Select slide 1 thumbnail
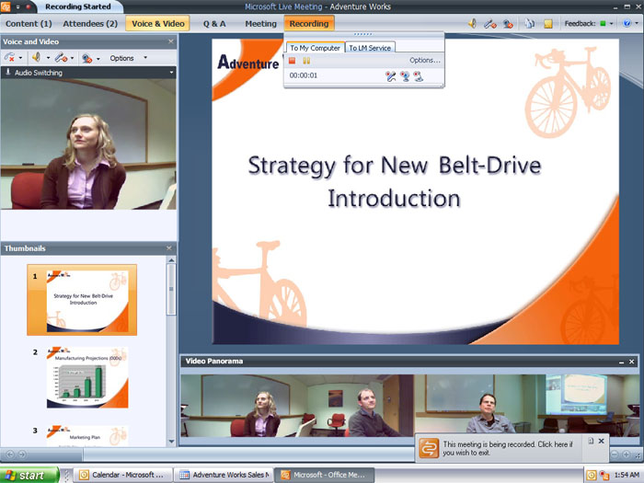This screenshot has width=644, height=483. (x=82, y=300)
